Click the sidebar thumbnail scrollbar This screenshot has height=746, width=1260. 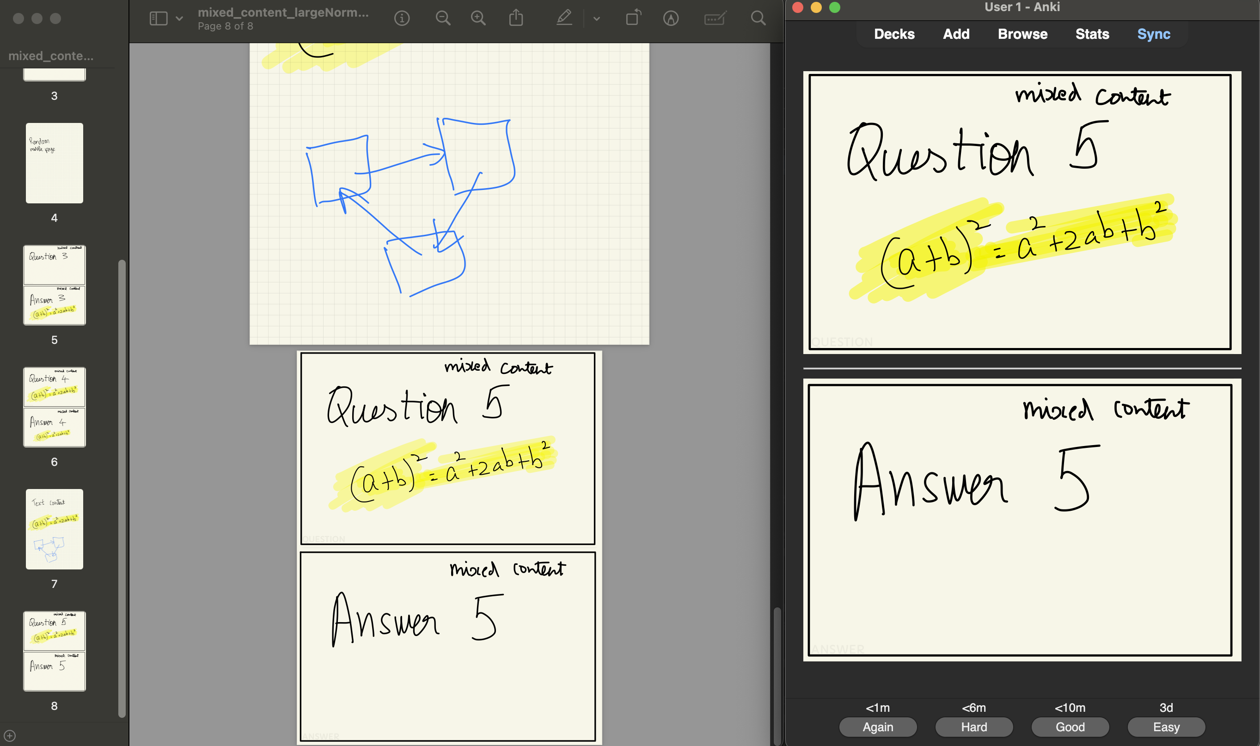tap(122, 488)
